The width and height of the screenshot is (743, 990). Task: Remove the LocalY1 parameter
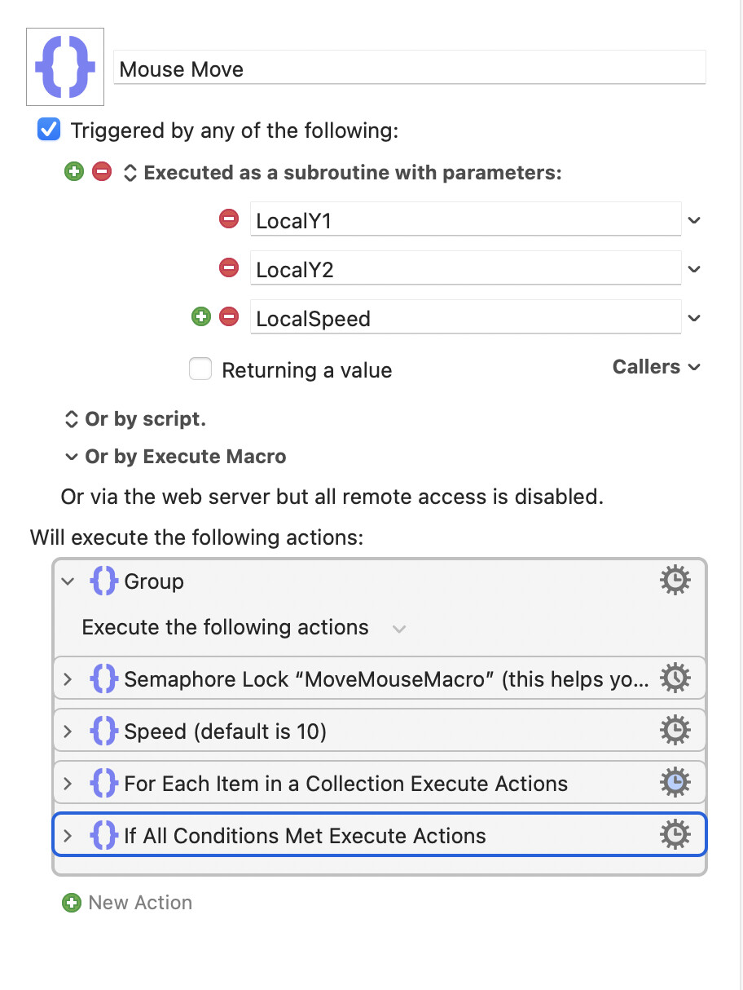(229, 219)
